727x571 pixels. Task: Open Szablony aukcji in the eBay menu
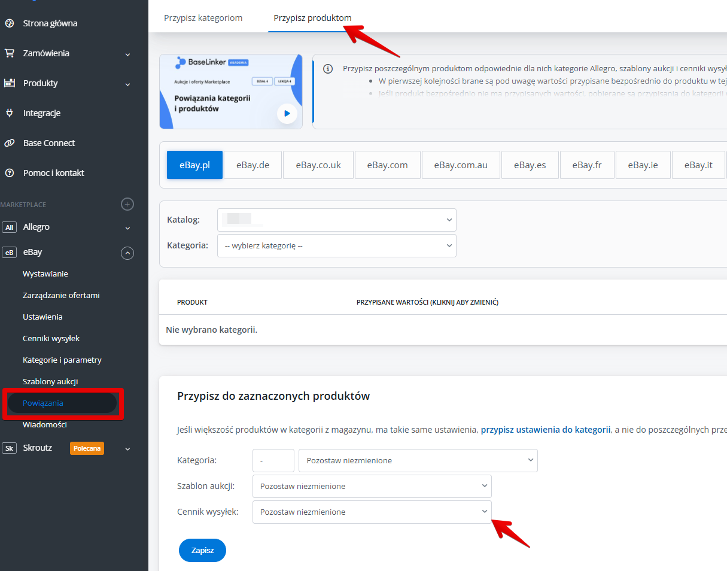pos(50,381)
